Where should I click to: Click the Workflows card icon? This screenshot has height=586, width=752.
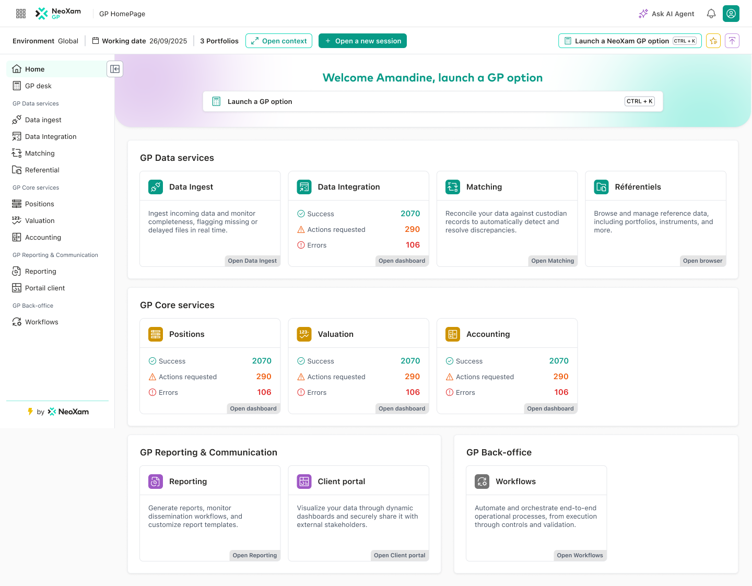(482, 482)
